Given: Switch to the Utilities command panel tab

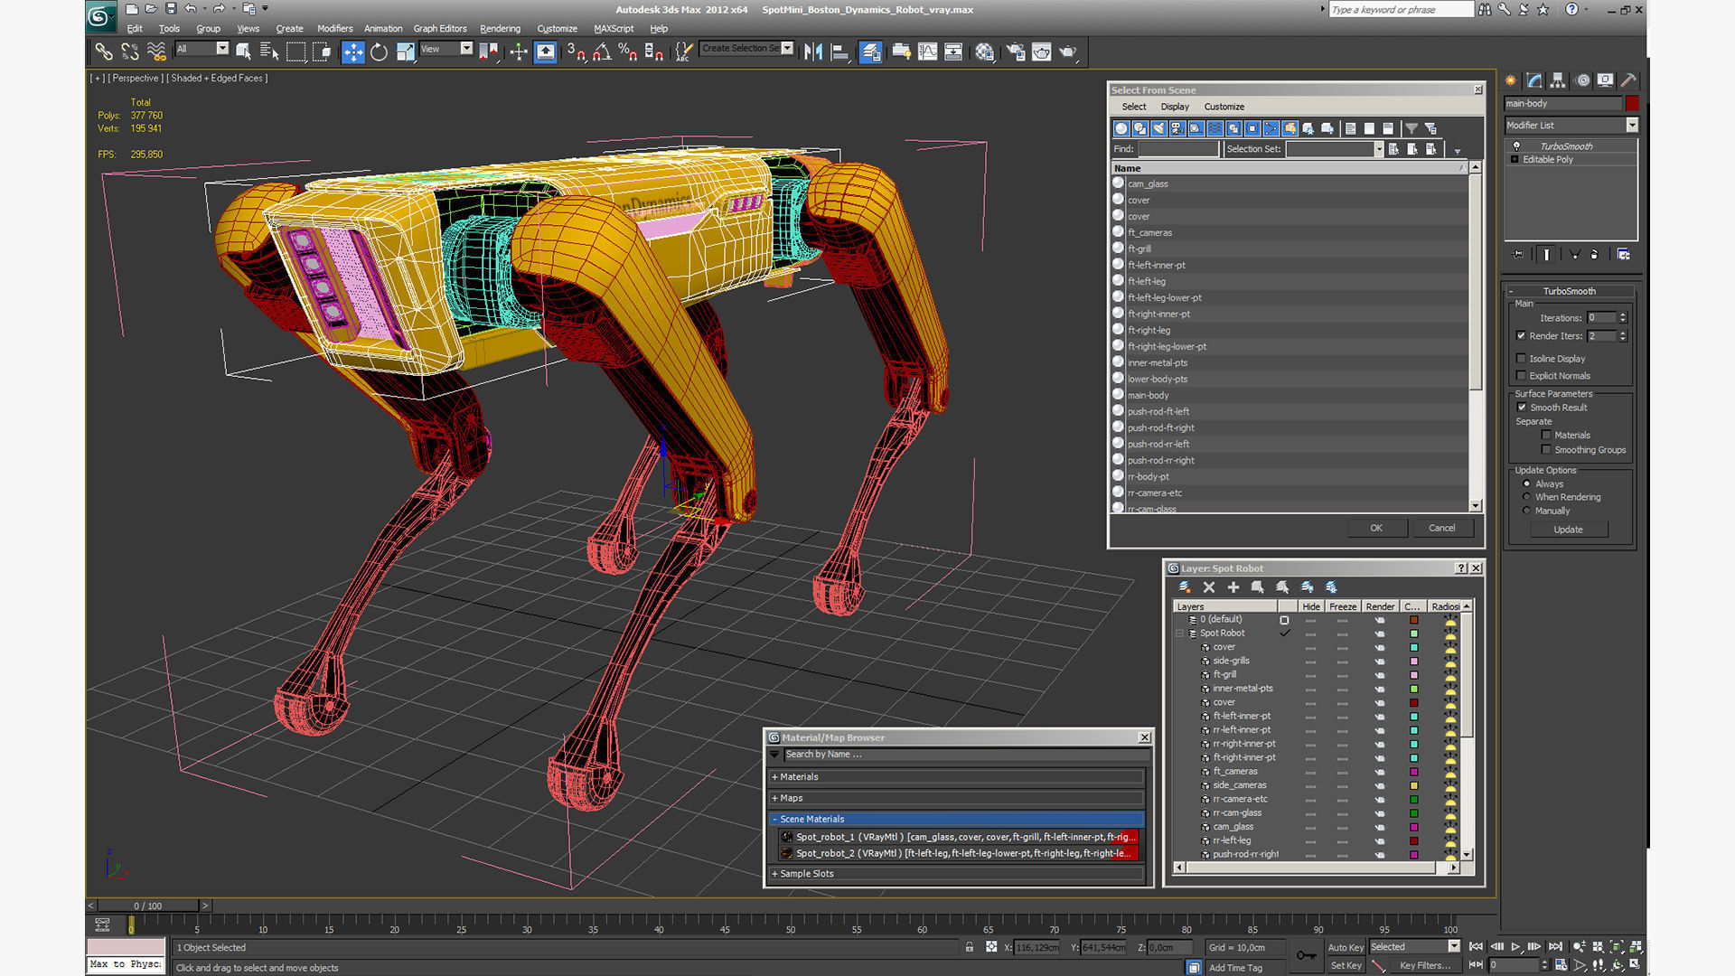Looking at the screenshot, I should click(1628, 80).
